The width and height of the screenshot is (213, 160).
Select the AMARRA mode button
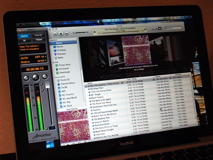(24, 36)
